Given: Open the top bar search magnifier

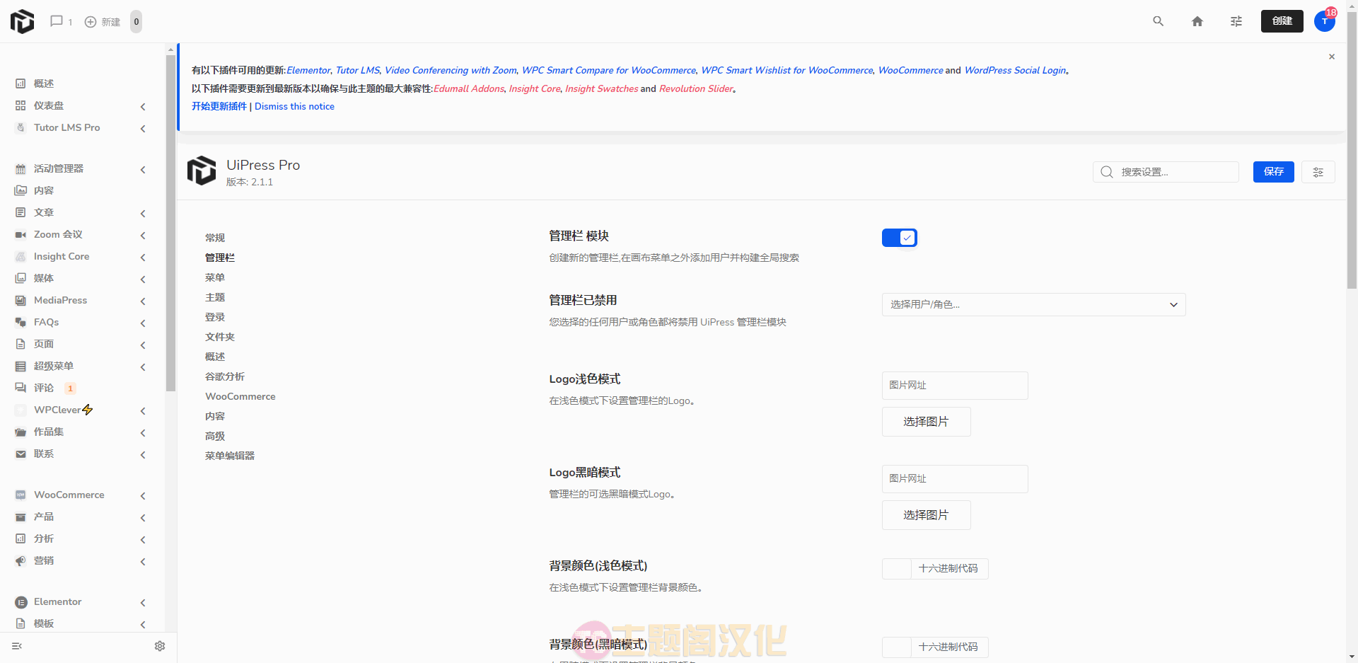Looking at the screenshot, I should coord(1158,21).
